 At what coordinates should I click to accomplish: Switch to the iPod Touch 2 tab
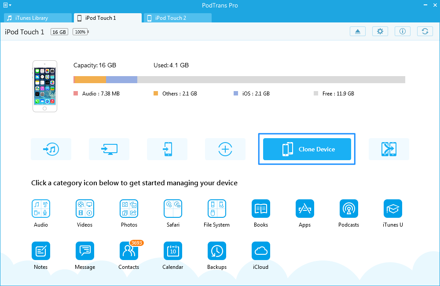[178, 18]
